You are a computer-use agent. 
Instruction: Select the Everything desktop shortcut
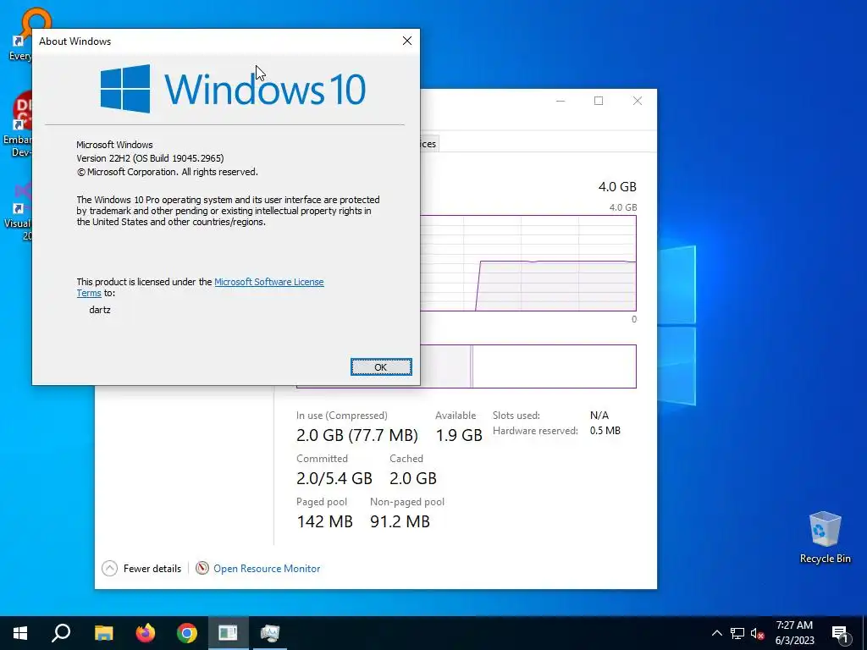click(x=20, y=34)
